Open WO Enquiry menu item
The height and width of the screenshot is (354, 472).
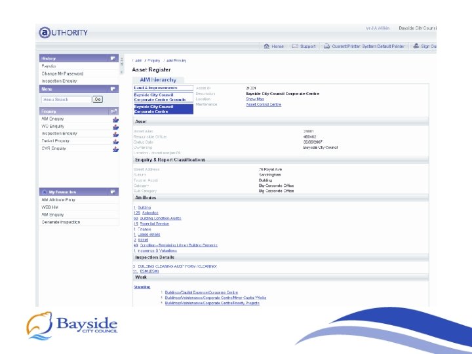pos(52,126)
